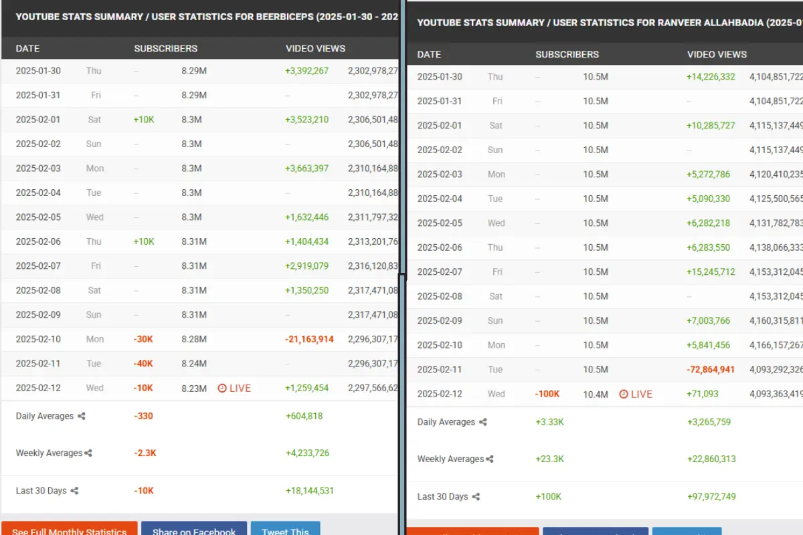The image size is (803, 535).
Task: Click +71,093 views in Ranveer table
Action: coord(703,394)
